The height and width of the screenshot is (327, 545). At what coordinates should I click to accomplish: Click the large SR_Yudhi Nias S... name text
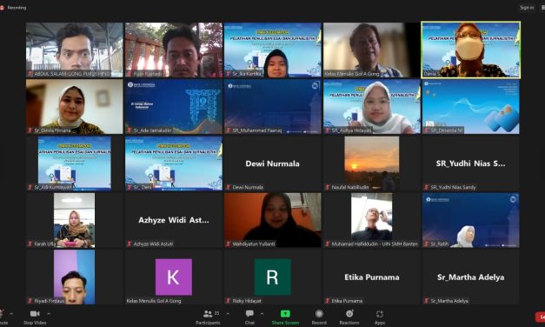(470, 163)
